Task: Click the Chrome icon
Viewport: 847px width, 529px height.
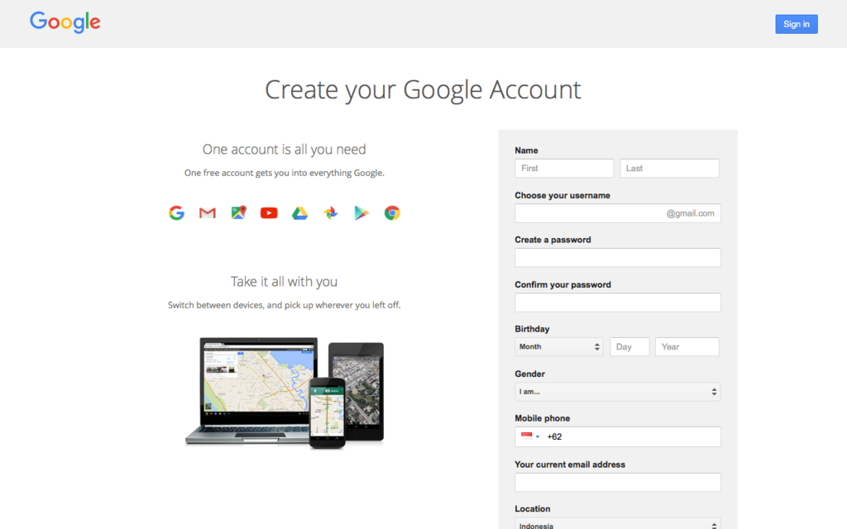Action: tap(392, 213)
